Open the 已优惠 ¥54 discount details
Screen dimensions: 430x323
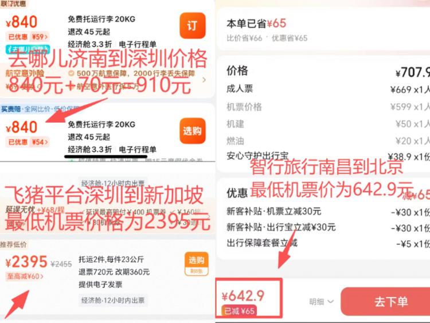tap(28, 142)
